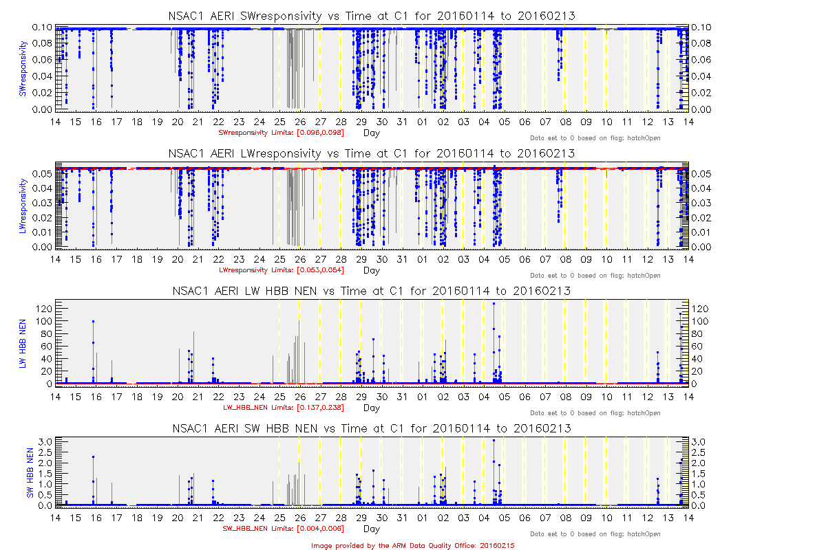
Task: Click the tallest spike in the LW HBB NEN plot
Action: [x=494, y=304]
